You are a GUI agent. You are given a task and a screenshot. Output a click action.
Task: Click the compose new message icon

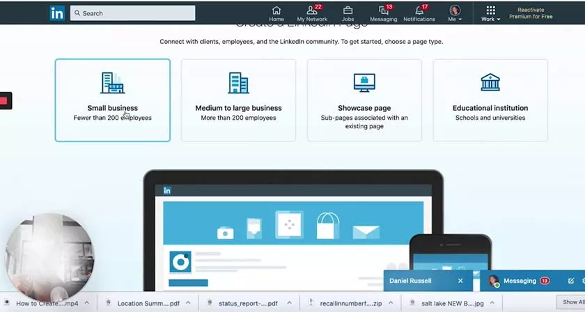(x=571, y=281)
